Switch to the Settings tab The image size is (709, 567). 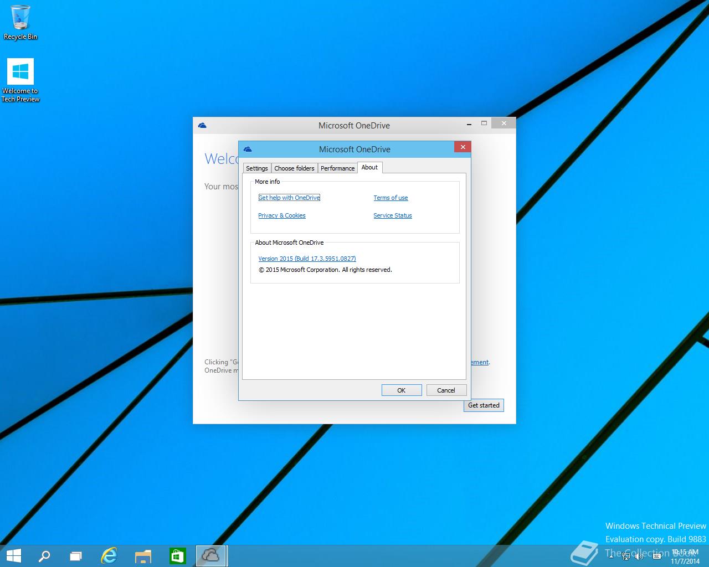click(257, 168)
